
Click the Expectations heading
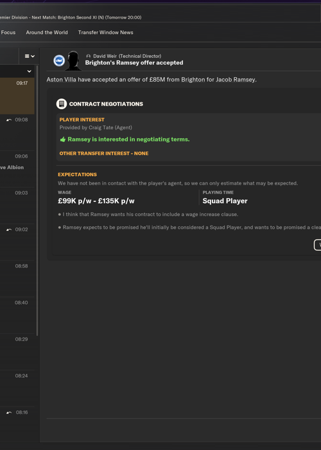tap(78, 174)
